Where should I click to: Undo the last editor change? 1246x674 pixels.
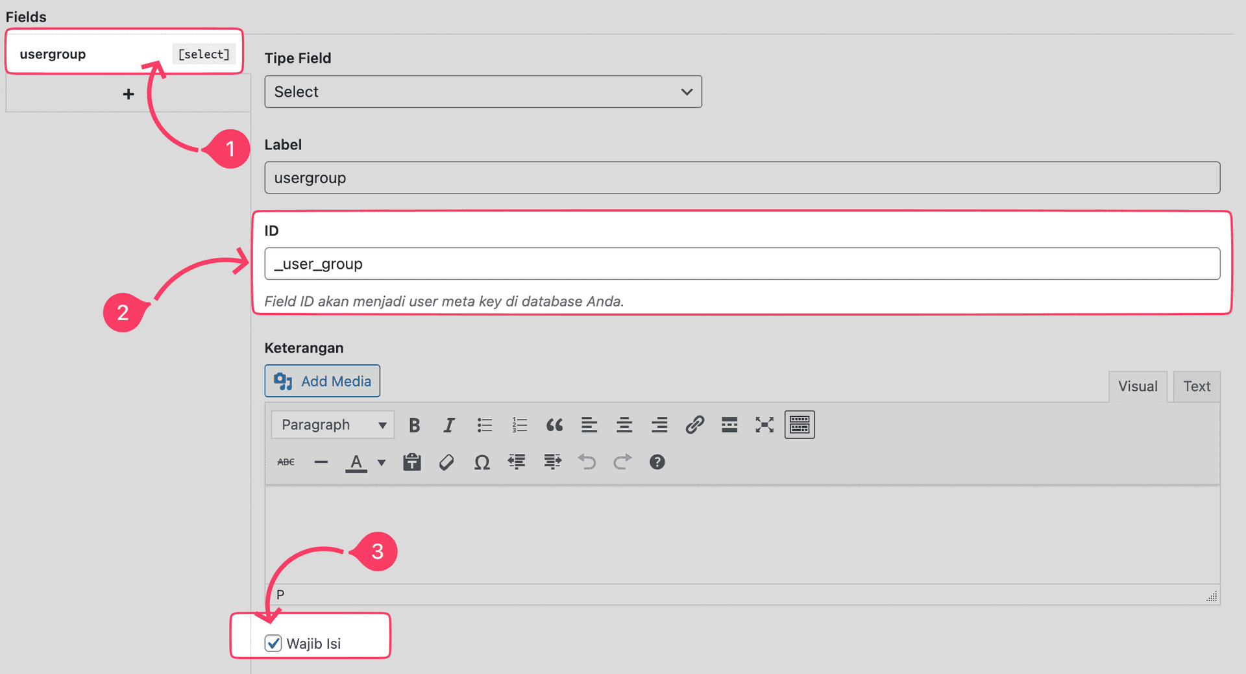pos(587,462)
